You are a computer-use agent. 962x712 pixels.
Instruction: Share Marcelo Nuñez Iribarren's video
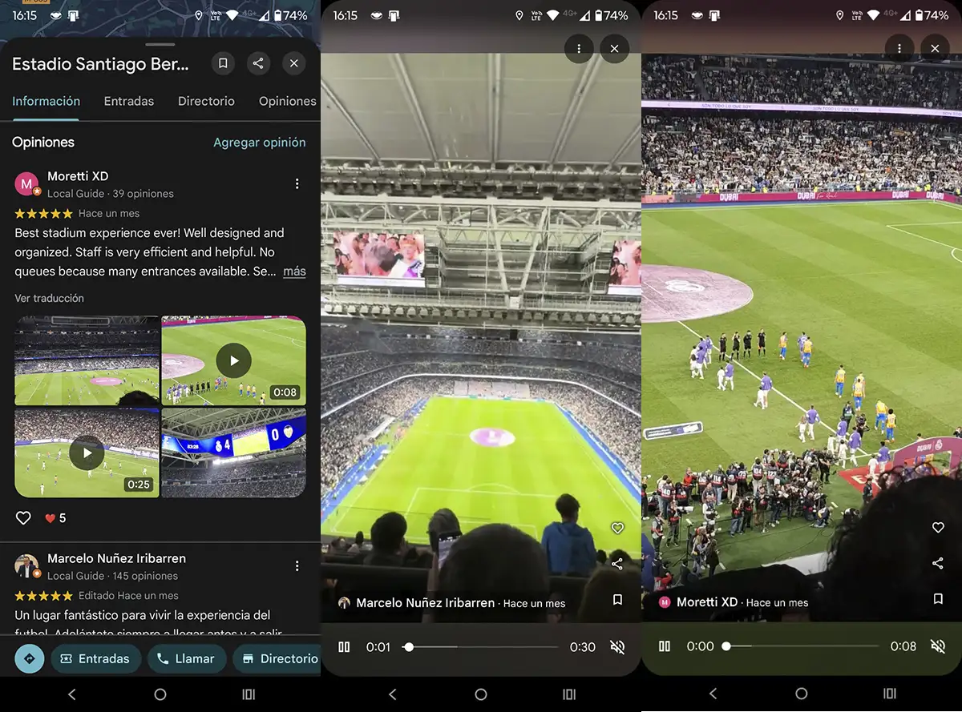(x=617, y=564)
